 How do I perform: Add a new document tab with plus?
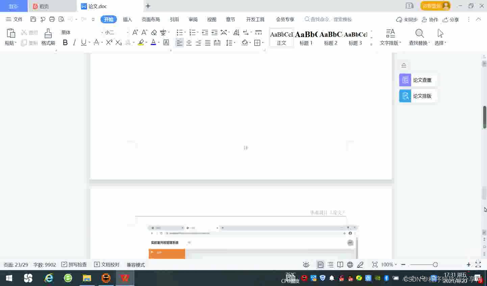(x=148, y=6)
